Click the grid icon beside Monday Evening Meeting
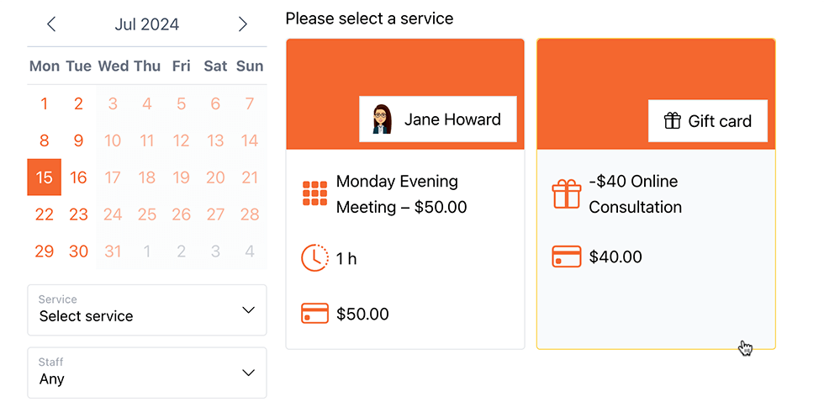Image resolution: width=824 pixels, height=418 pixels. click(314, 193)
